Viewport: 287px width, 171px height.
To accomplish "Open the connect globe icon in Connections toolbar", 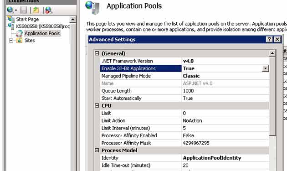I will (10, 10).
